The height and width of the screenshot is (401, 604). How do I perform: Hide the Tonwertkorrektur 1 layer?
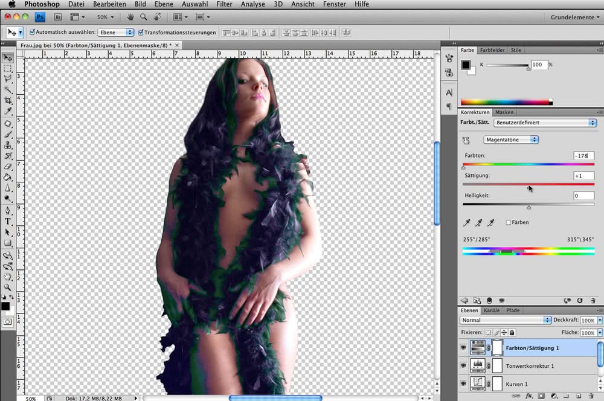click(463, 365)
